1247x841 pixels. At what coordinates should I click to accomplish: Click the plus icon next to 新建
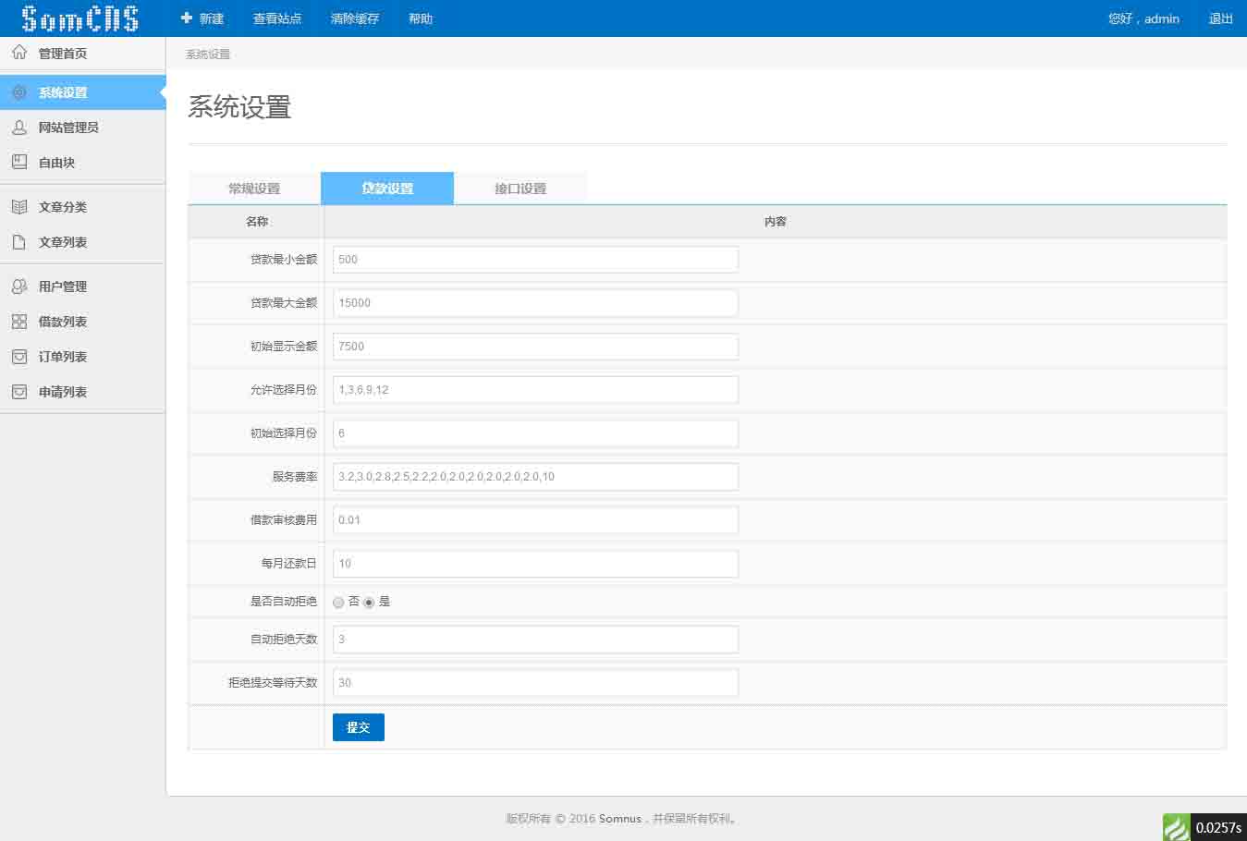click(x=187, y=18)
